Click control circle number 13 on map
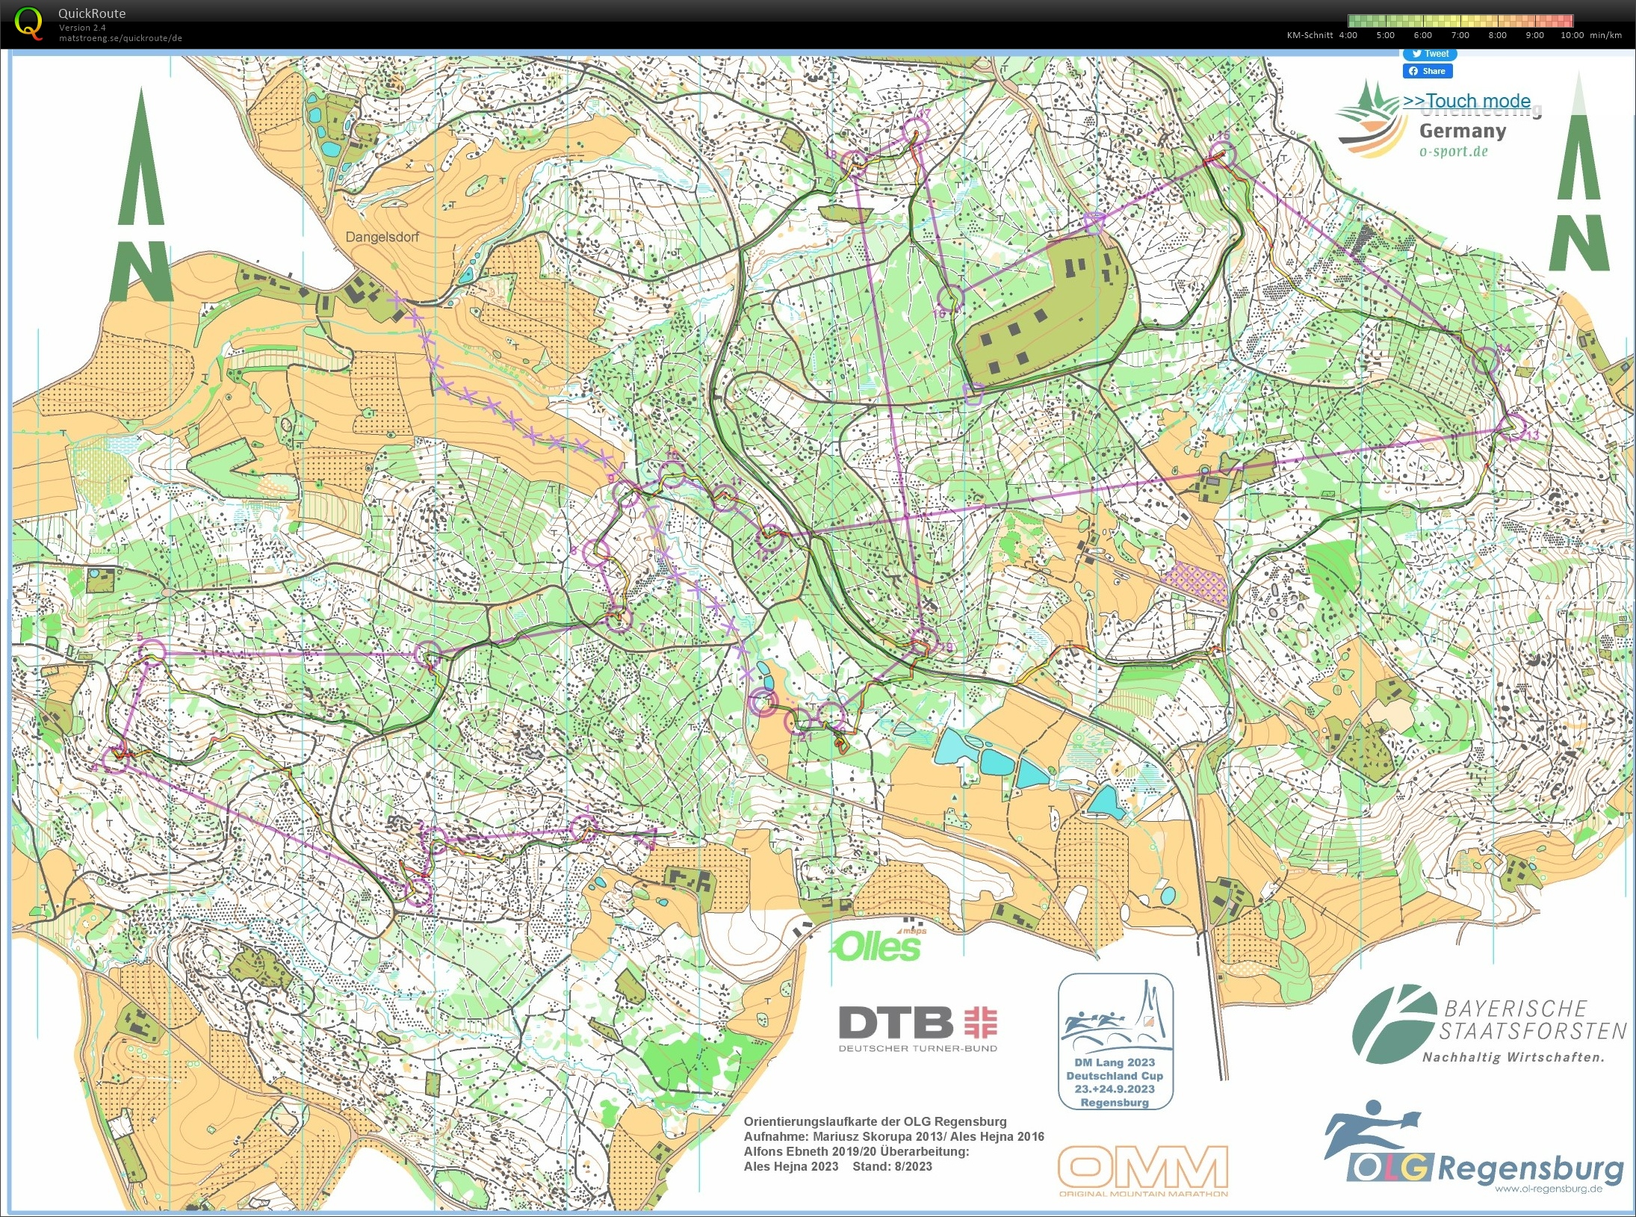The image size is (1636, 1217). tap(1514, 425)
